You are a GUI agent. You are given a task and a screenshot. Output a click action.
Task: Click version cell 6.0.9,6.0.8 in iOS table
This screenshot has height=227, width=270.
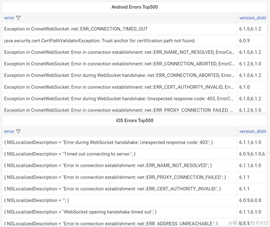tap(250, 200)
